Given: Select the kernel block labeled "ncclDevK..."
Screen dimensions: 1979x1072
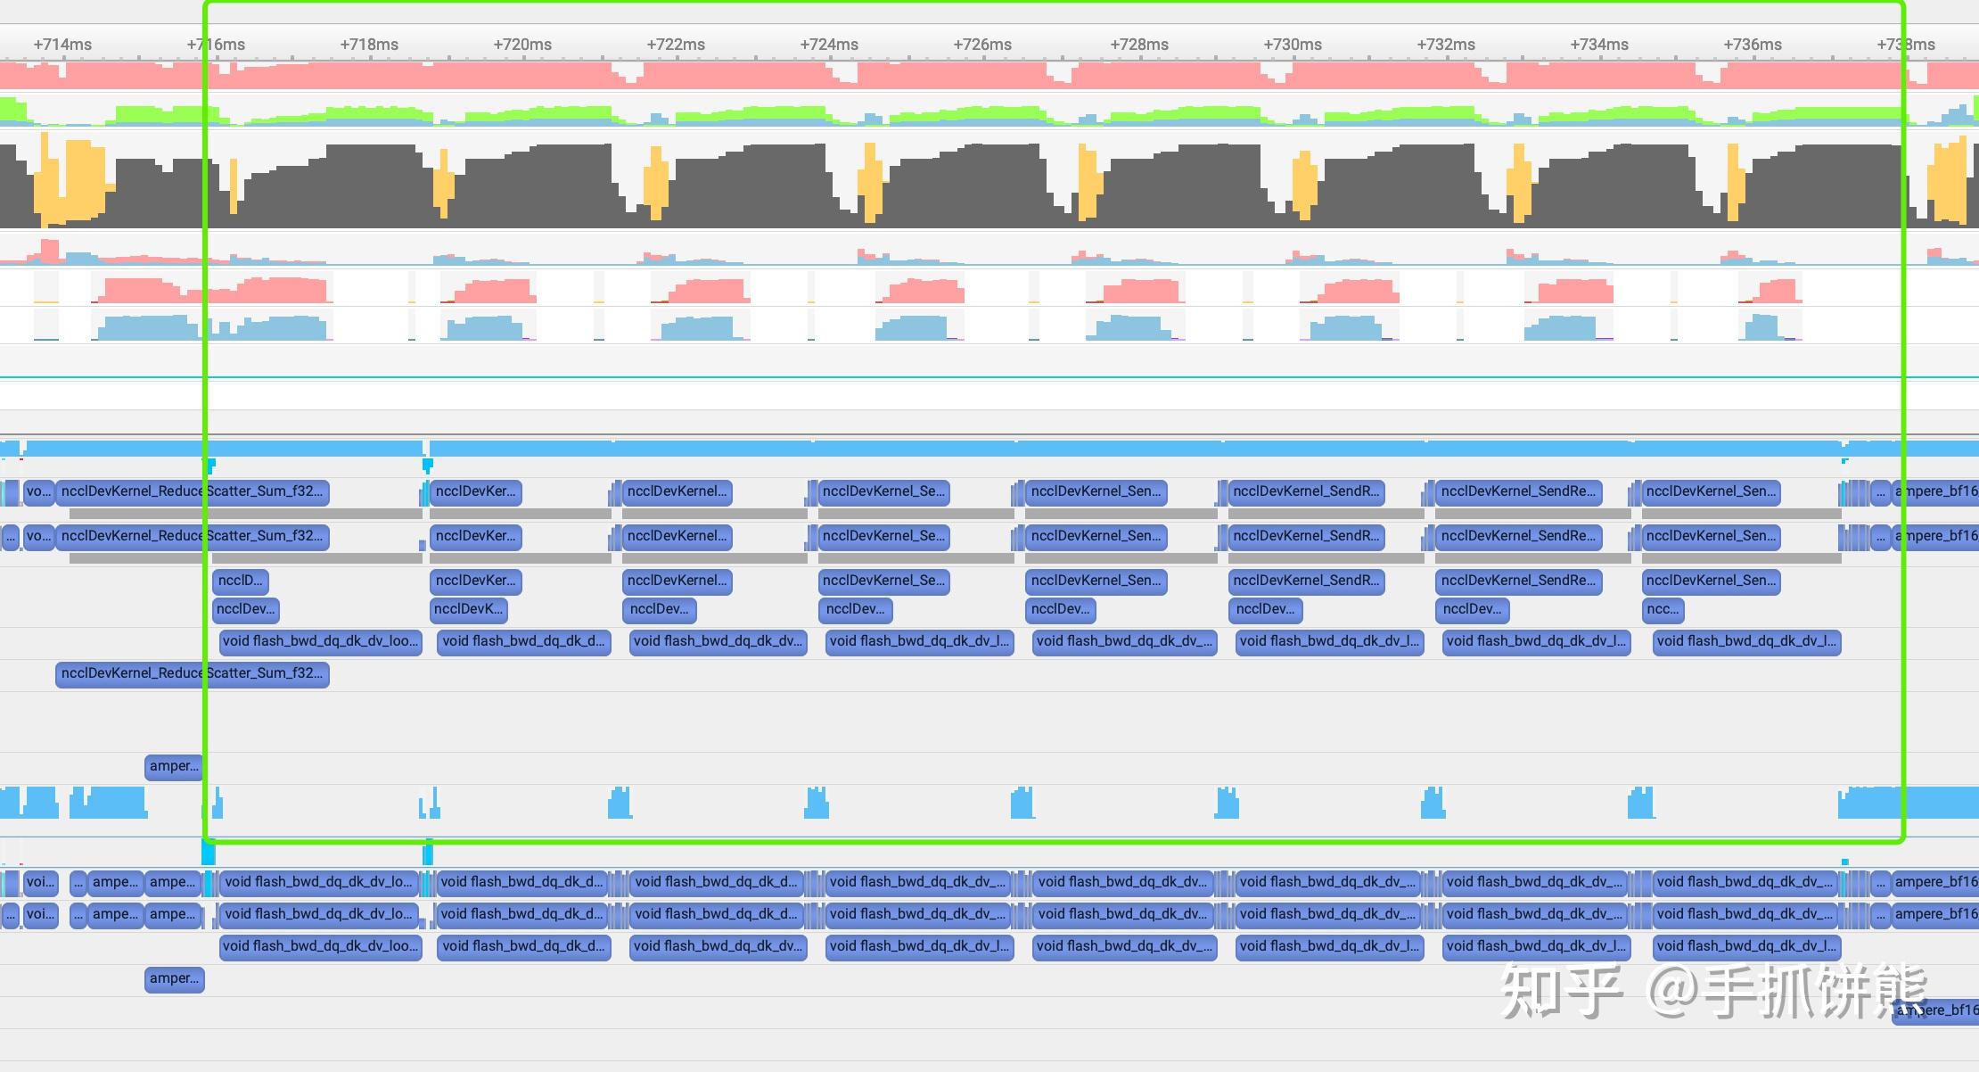Looking at the screenshot, I should tap(469, 610).
